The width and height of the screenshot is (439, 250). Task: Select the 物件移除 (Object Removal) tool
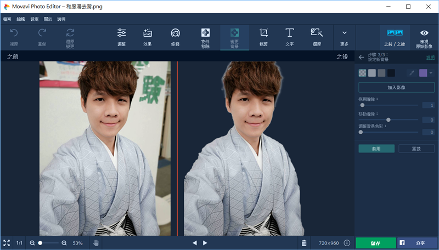[206, 37]
